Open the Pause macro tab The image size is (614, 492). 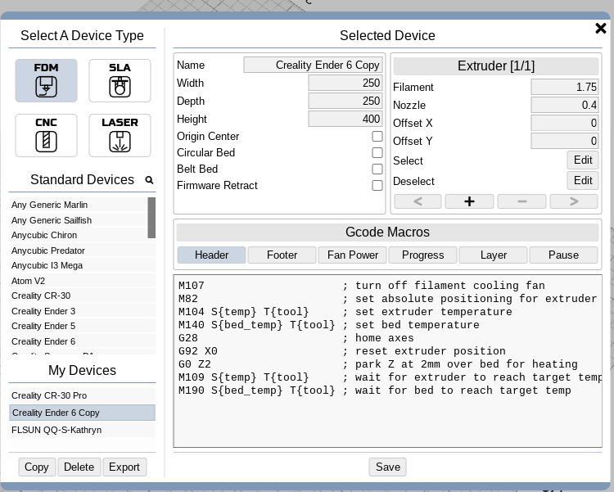click(563, 255)
